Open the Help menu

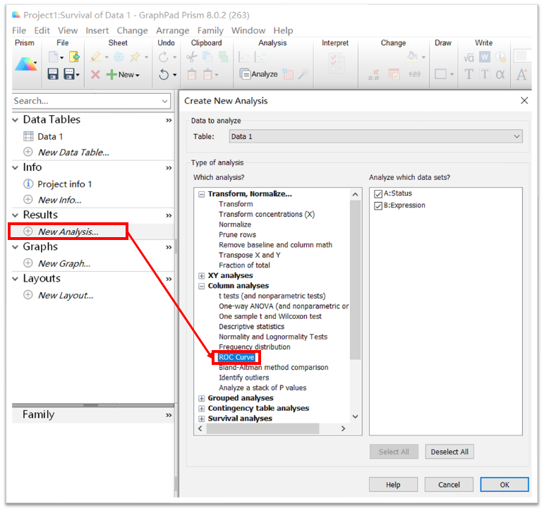(x=283, y=30)
